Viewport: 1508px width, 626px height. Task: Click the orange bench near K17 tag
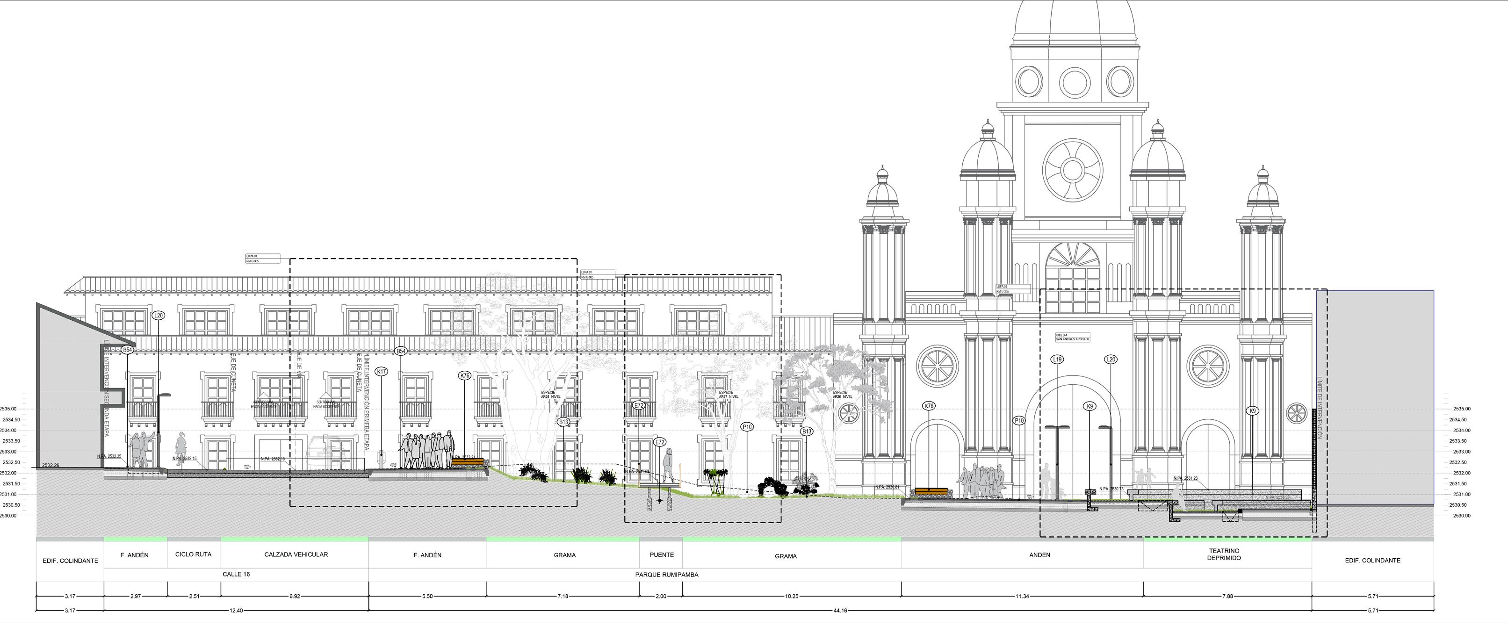tap(468, 462)
